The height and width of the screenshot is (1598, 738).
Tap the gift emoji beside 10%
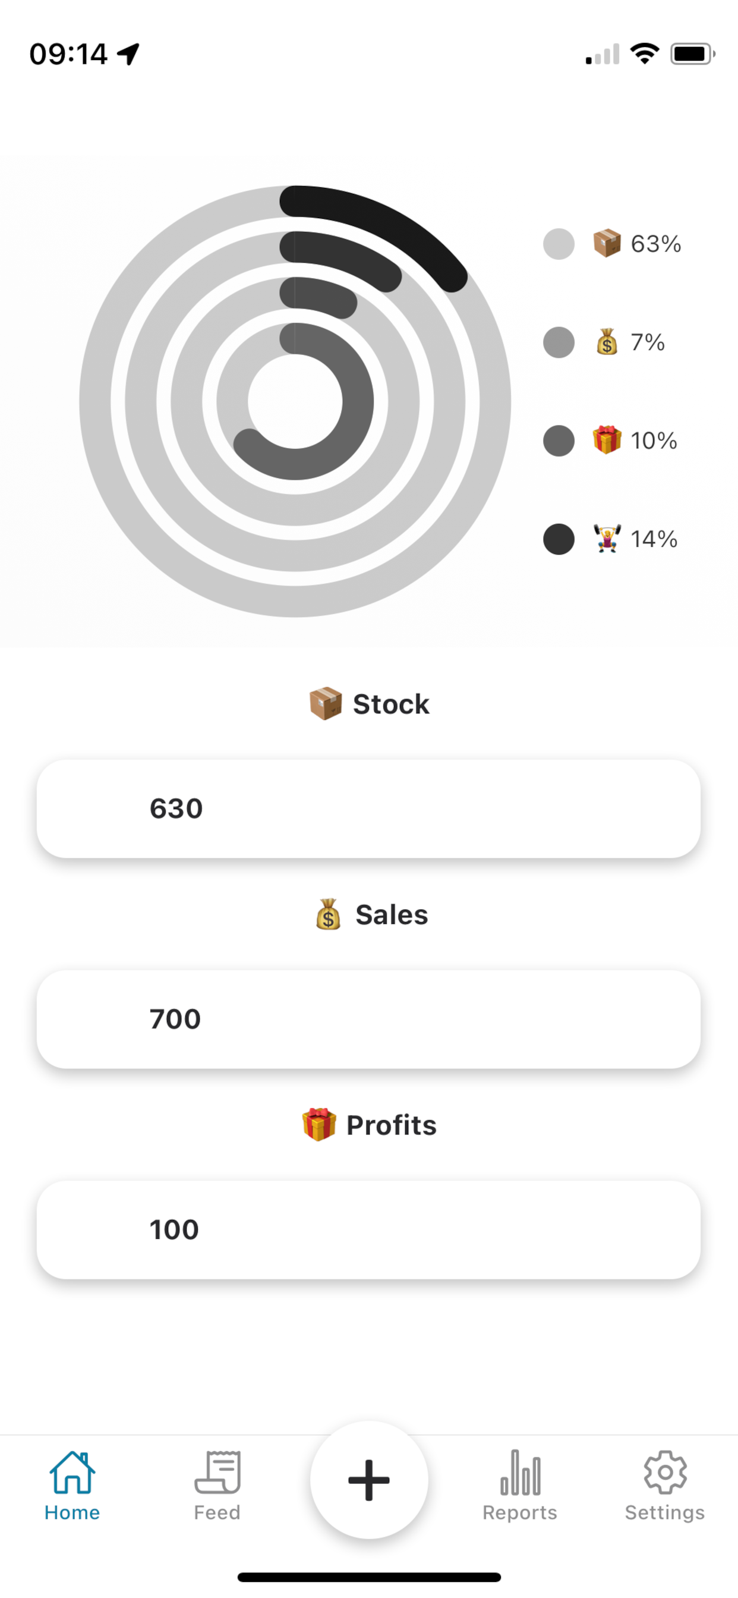(607, 440)
